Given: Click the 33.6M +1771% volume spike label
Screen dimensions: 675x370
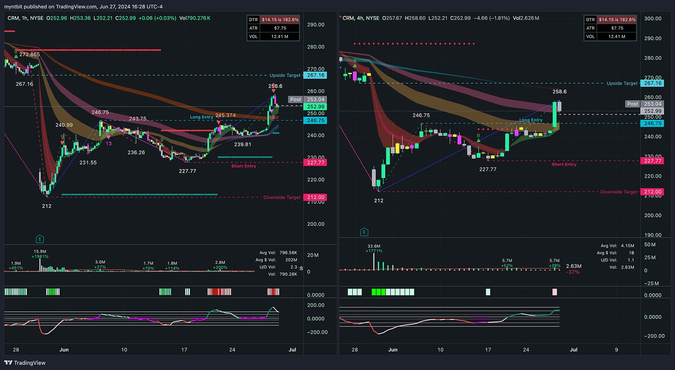Looking at the screenshot, I should [x=374, y=249].
